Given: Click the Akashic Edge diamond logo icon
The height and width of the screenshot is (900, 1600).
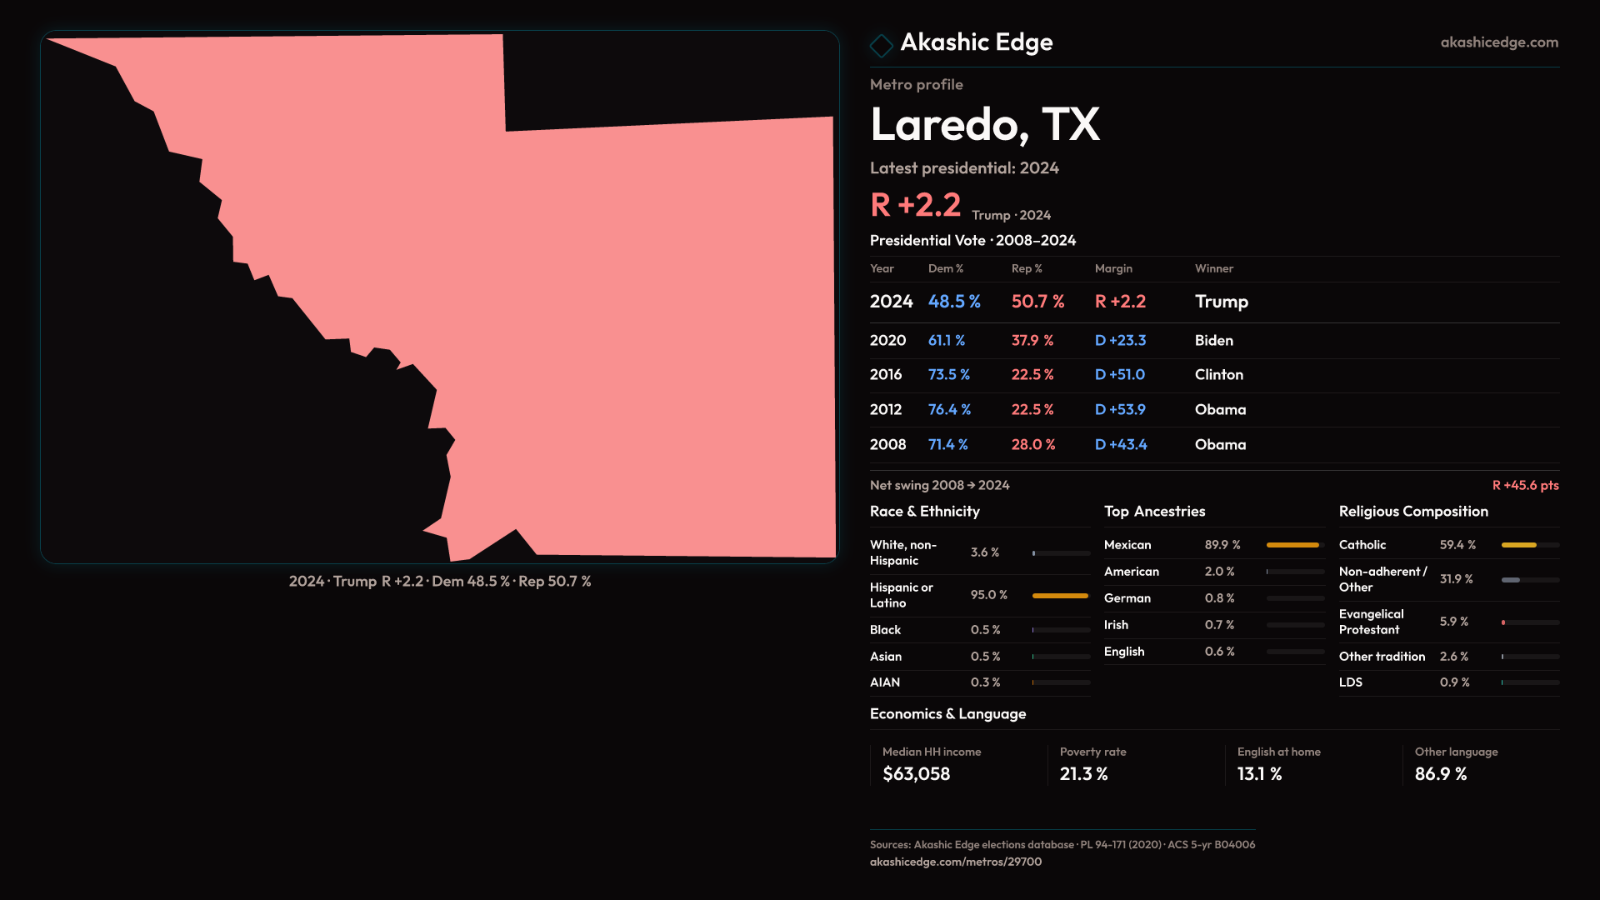Looking at the screenshot, I should pyautogui.click(x=881, y=45).
